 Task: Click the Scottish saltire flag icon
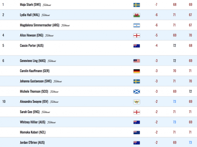click(x=137, y=92)
